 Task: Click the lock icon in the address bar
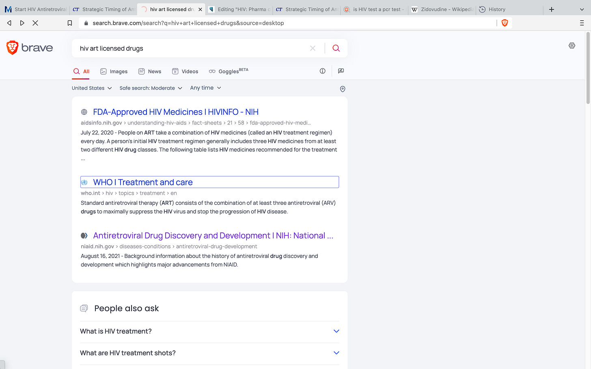(86, 23)
